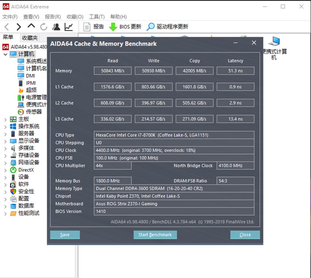Expand the 服务器 node
Screen dimensions: 311x278
pos(5,134)
